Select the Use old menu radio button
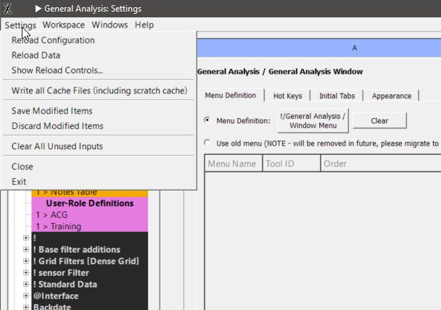Image resolution: width=441 pixels, height=310 pixels. 207,143
